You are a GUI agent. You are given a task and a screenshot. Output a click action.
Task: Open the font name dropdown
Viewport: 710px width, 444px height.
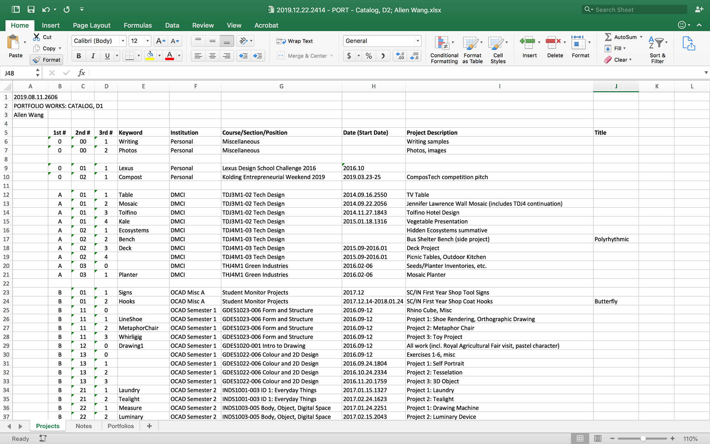tap(123, 41)
